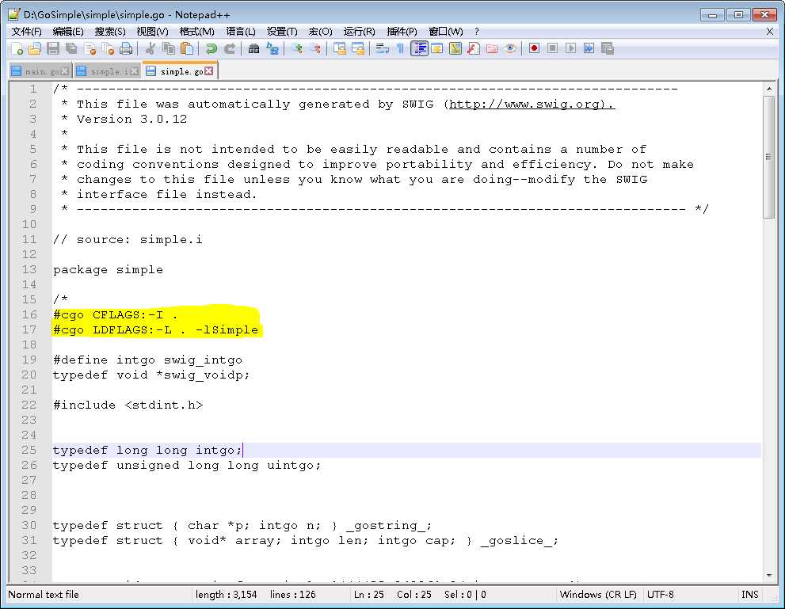The width and height of the screenshot is (785, 609).
Task: Print the document using the printer icon
Action: [x=126, y=48]
